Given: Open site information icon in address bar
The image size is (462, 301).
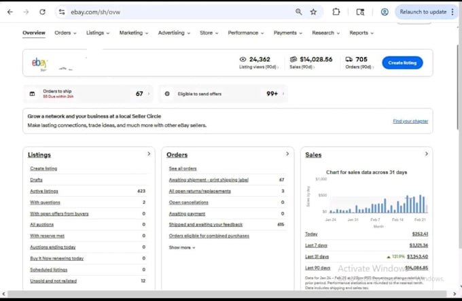Looking at the screenshot, I should pos(62,12).
